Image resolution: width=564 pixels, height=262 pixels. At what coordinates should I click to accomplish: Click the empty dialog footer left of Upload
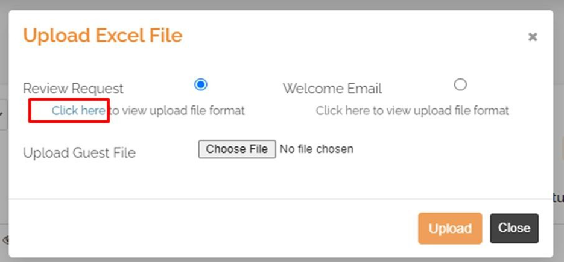pos(211,228)
